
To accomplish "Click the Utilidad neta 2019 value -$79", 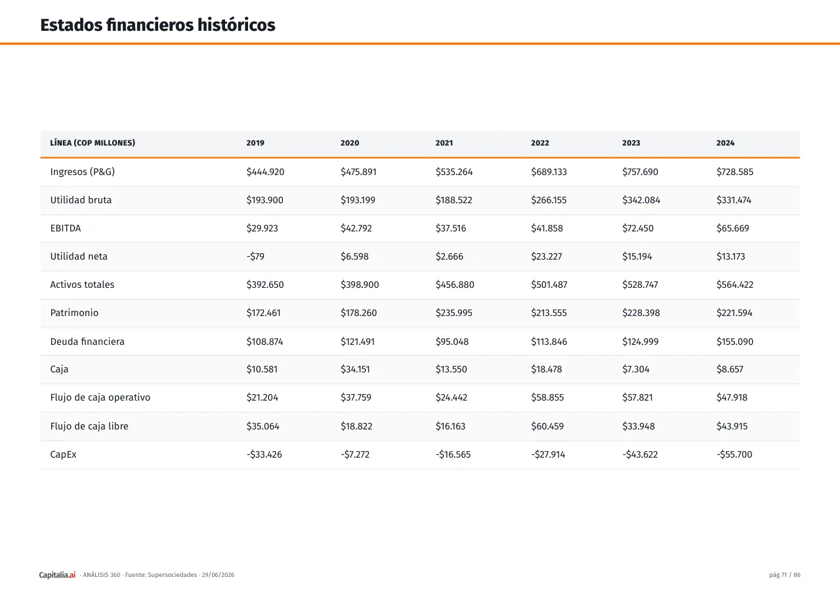I will tap(255, 256).
